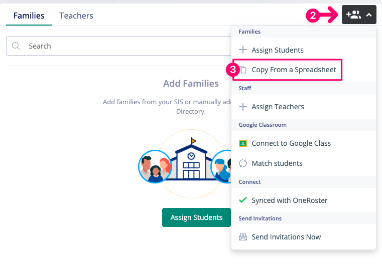
Task: Click the Send Invitations envelope icon
Action: [243, 237]
